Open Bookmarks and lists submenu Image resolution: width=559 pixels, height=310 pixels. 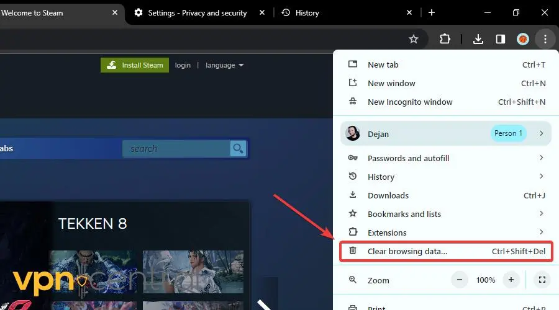(x=446, y=214)
